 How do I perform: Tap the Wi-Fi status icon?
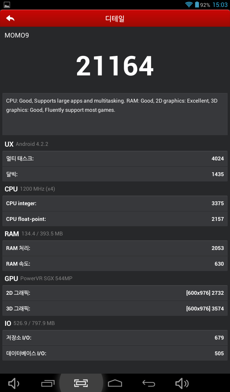click(189, 5)
